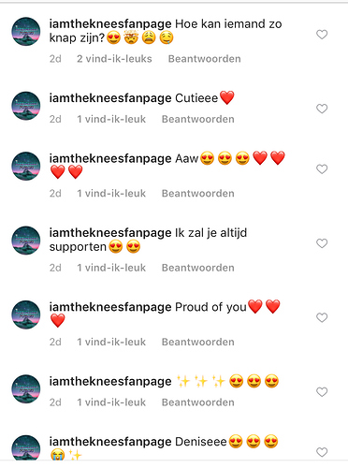Open profile picture on the 'Cutieee' comment

26,106
